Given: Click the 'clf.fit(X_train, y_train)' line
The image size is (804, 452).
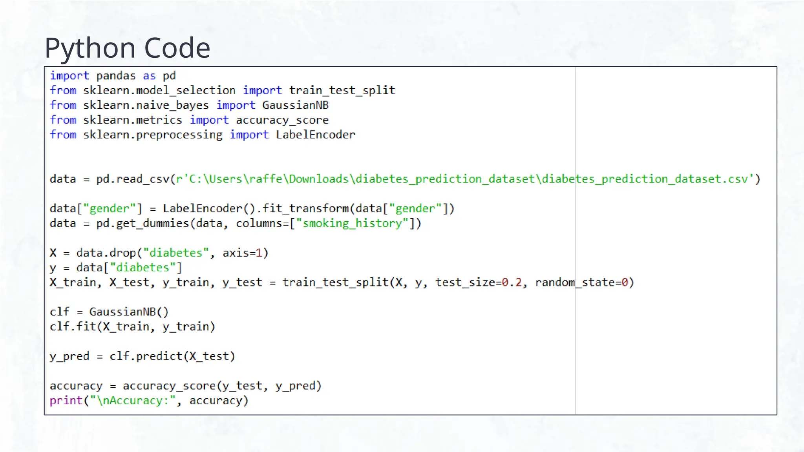Looking at the screenshot, I should click(x=133, y=326).
